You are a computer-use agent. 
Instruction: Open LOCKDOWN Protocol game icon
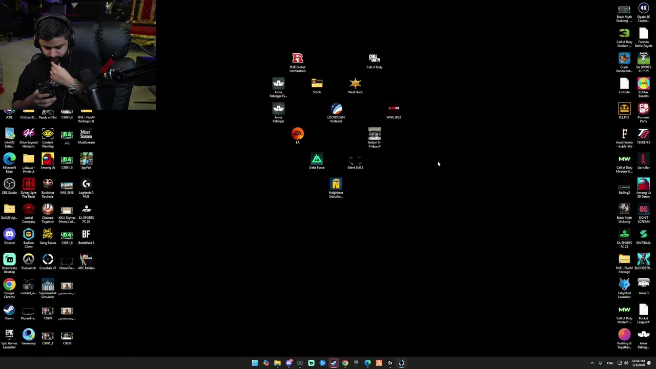click(x=336, y=113)
